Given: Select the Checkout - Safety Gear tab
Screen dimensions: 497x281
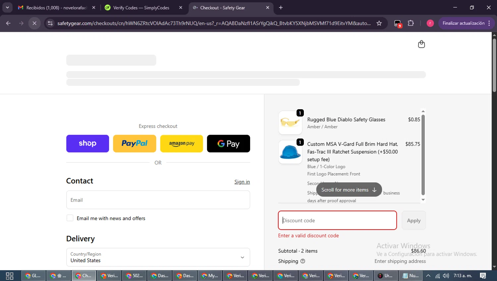Looking at the screenshot, I should click(230, 7).
